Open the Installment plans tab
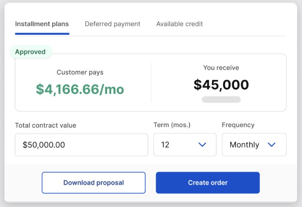This screenshot has height=207, width=302. 42,24
